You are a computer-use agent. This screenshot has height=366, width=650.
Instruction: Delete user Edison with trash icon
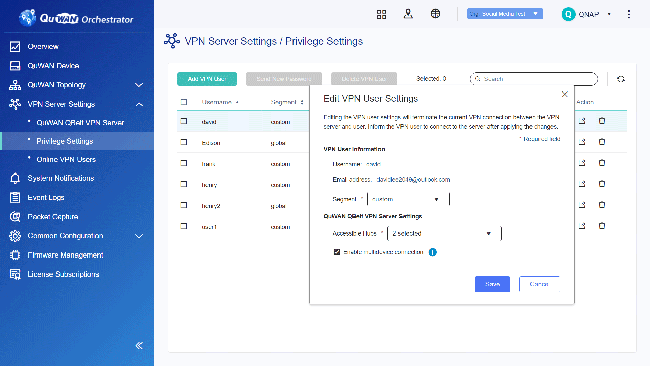tap(602, 142)
